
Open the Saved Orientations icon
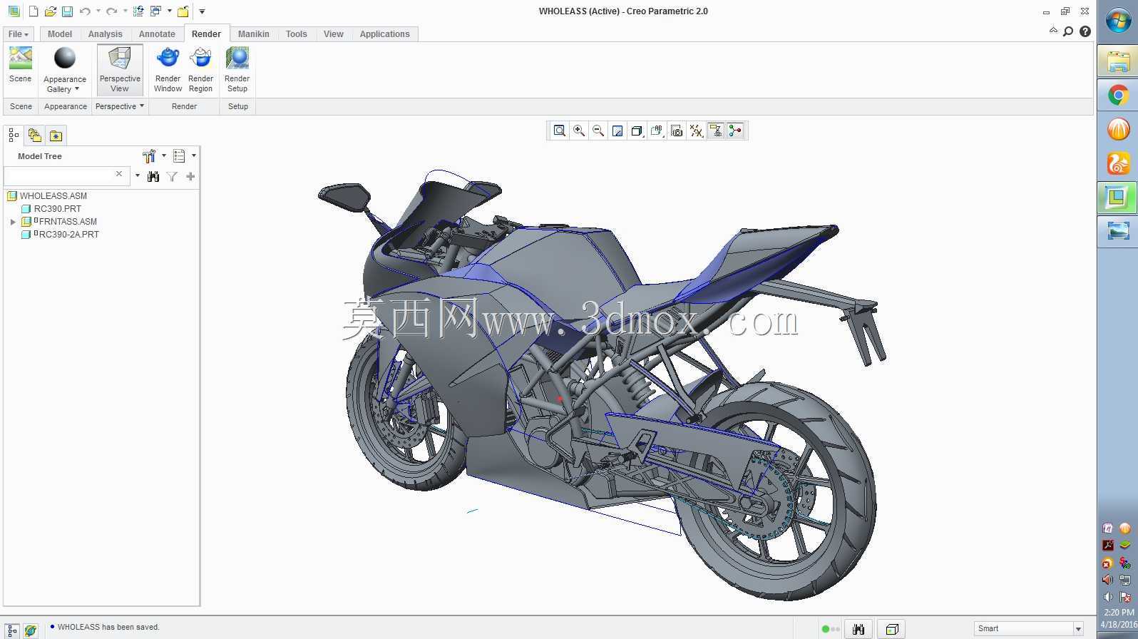pyautogui.click(x=657, y=131)
